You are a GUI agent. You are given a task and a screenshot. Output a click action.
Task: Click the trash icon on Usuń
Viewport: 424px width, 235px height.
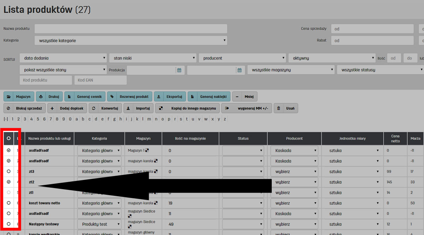279,108
